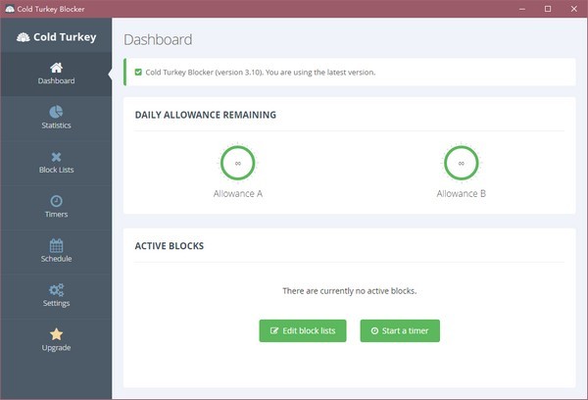
Task: Open Block Lists via the X icon
Action: (x=56, y=157)
